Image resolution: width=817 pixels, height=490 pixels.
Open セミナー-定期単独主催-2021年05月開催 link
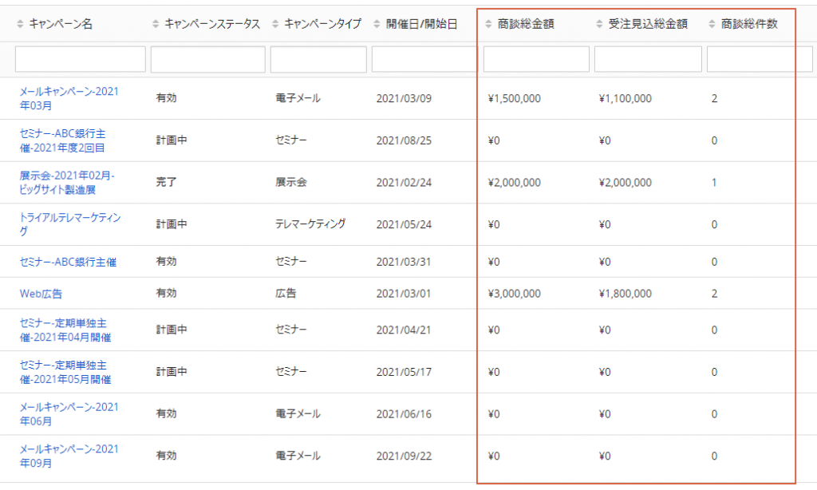65,372
